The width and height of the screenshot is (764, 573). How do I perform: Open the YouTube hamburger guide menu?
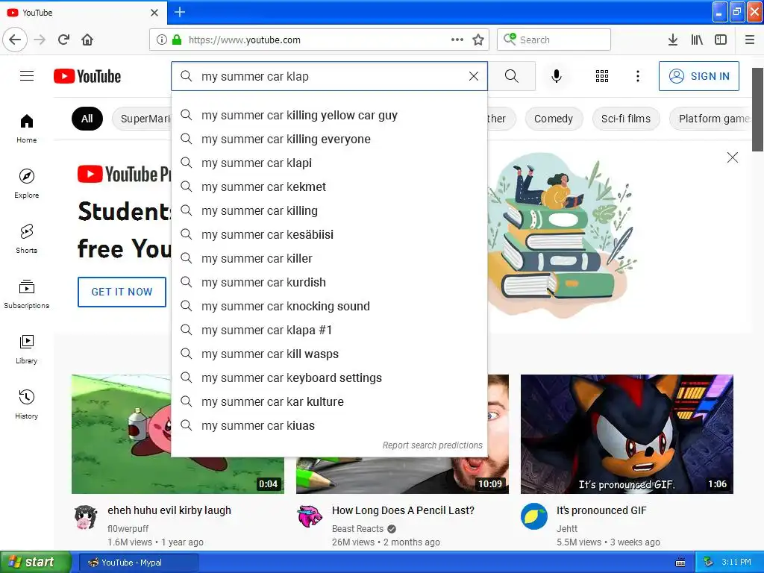tap(27, 76)
